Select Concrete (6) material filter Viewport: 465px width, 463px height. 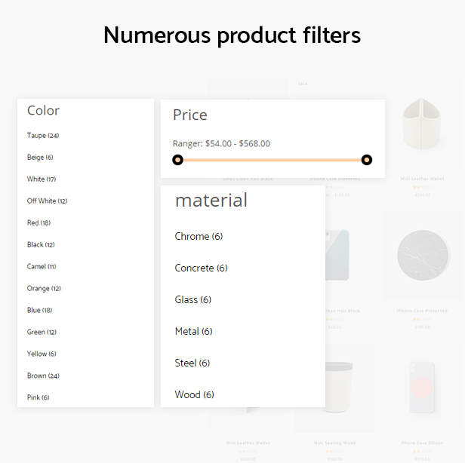(201, 268)
